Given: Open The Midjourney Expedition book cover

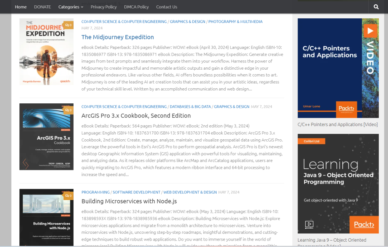Looking at the screenshot, I should pos(46,52).
